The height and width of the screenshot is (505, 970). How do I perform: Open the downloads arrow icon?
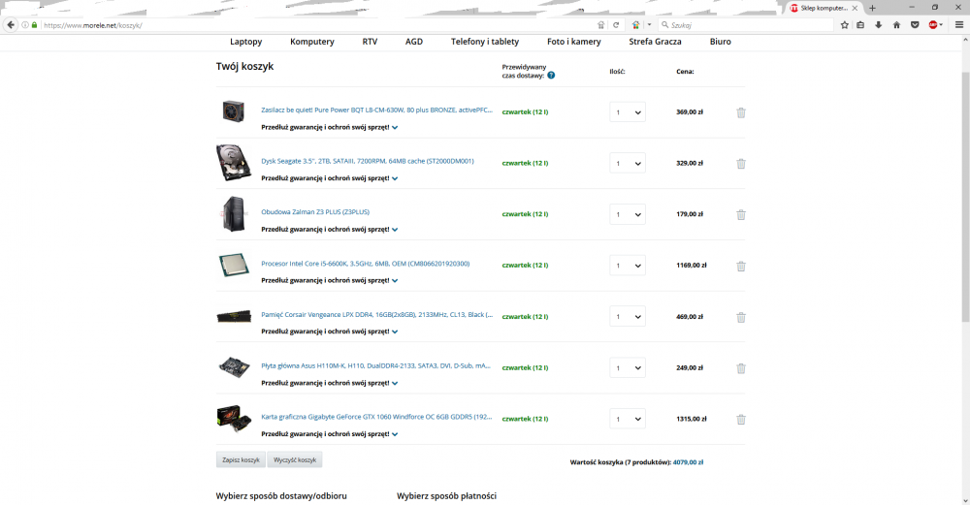tap(879, 25)
